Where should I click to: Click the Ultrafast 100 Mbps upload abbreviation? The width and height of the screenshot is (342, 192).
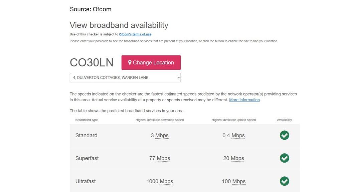click(239, 181)
